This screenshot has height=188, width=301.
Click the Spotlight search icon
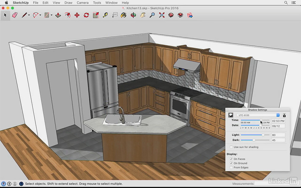pos(286,3)
